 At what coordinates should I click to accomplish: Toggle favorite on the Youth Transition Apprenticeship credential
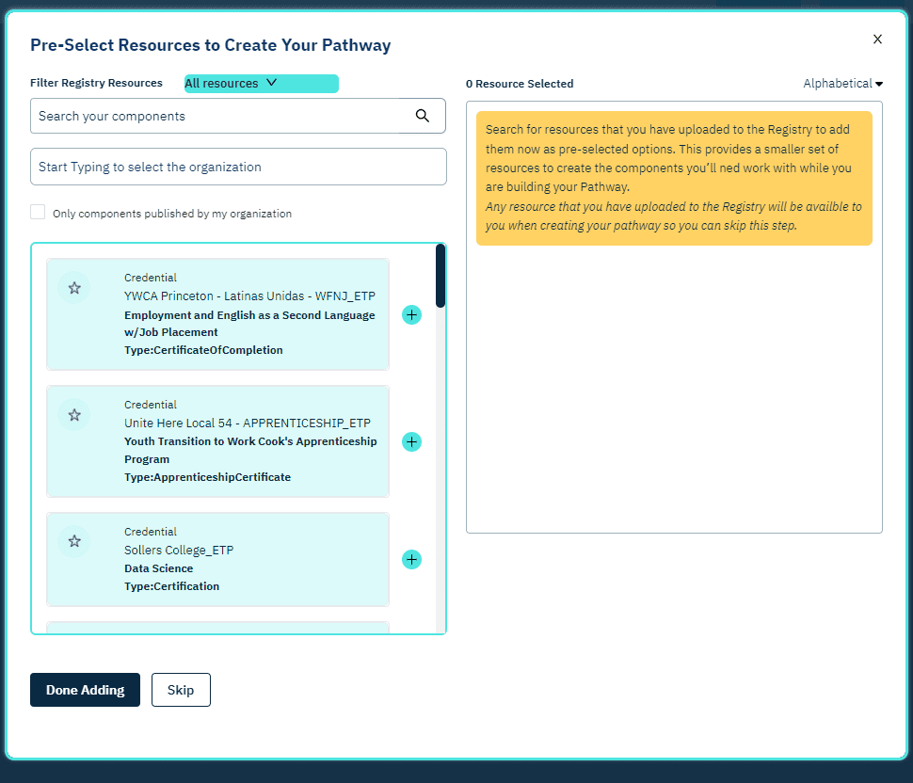click(74, 414)
